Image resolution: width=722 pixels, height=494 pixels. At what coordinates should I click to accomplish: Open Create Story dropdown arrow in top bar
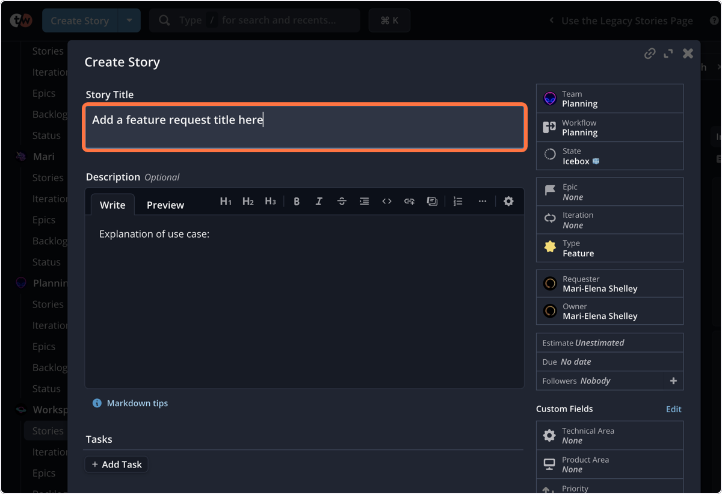pos(129,20)
